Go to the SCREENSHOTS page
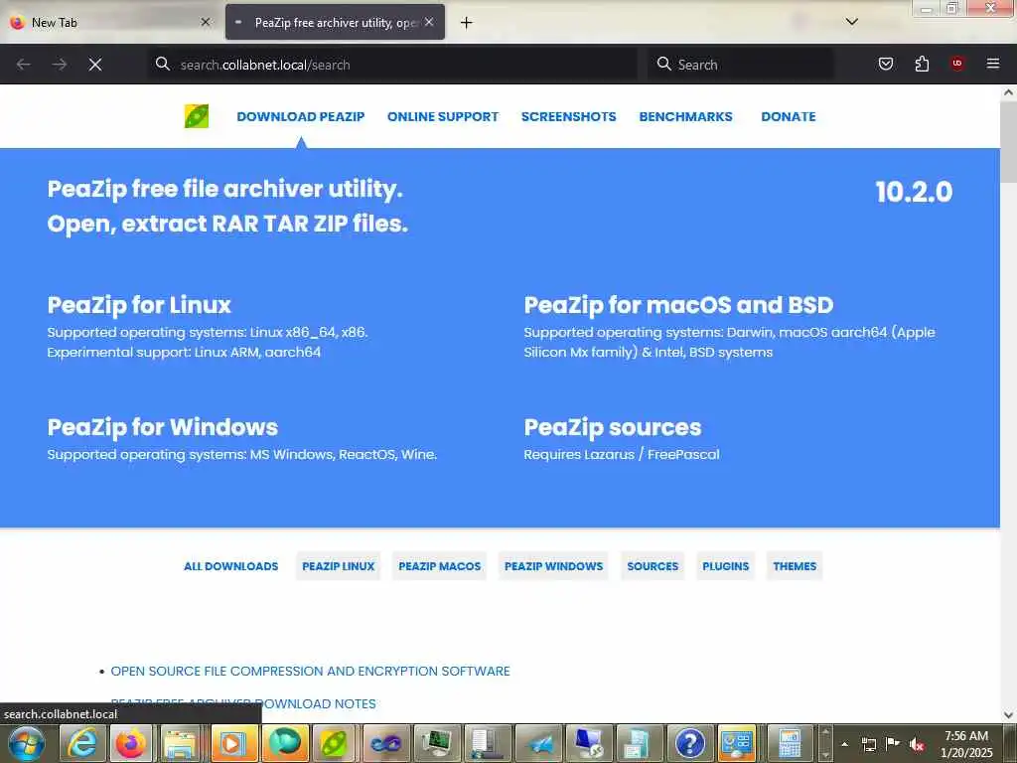Image resolution: width=1017 pixels, height=763 pixels. pyautogui.click(x=568, y=117)
